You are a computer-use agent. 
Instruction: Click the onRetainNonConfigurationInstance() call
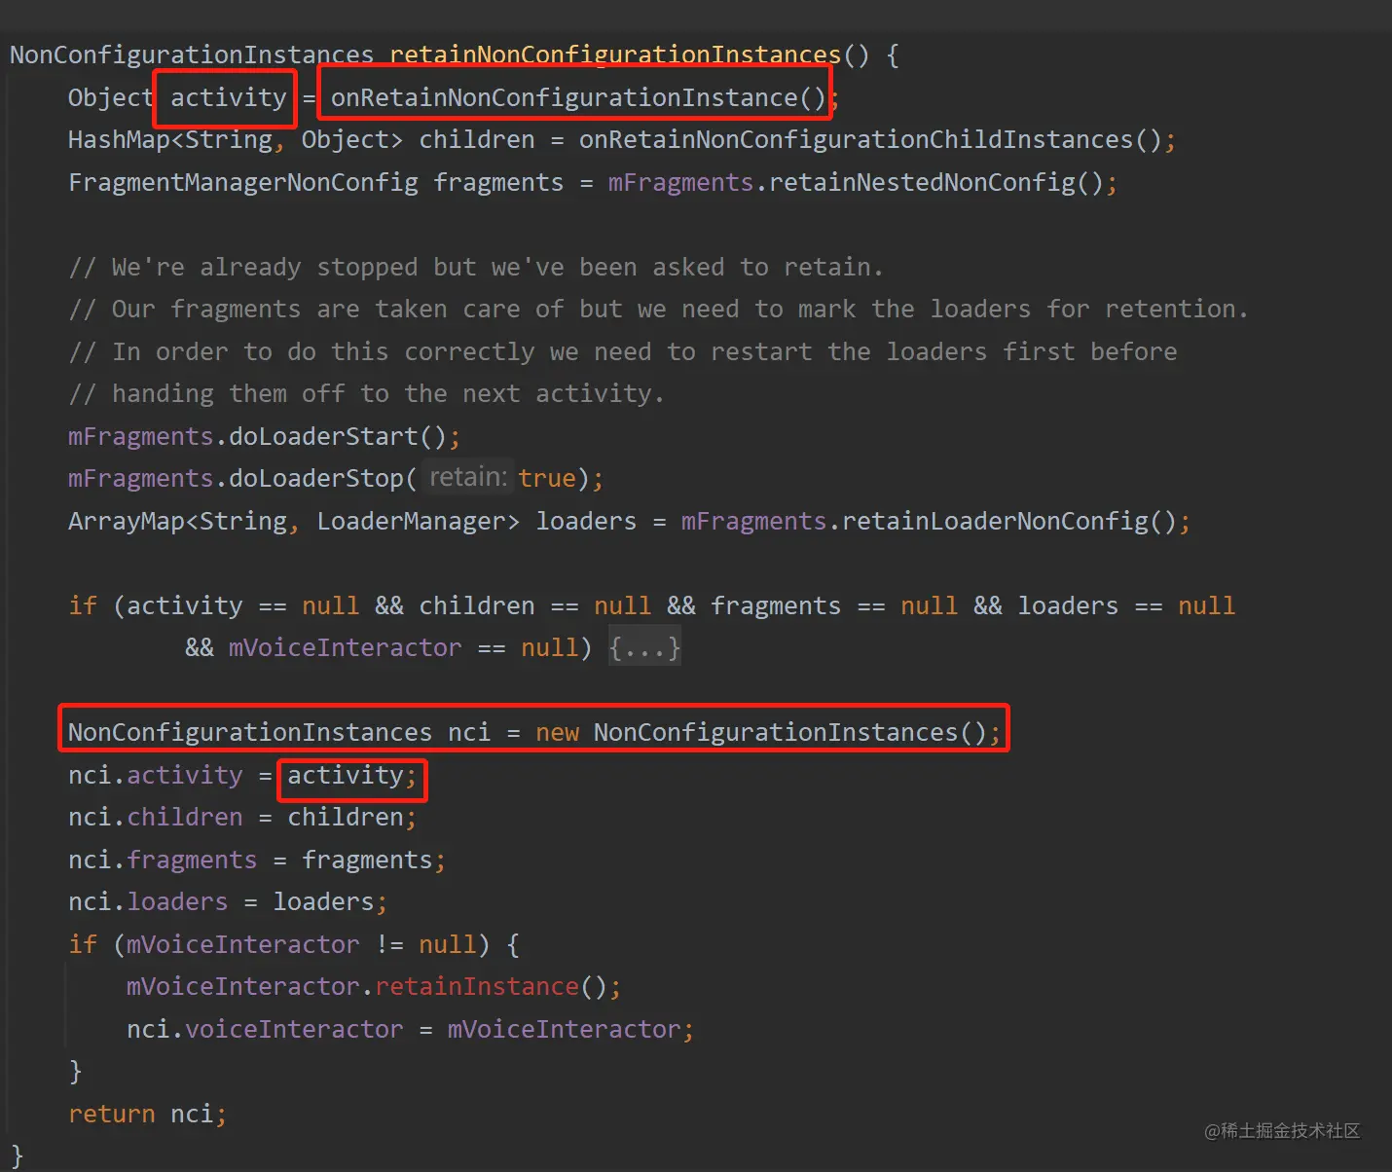point(578,97)
